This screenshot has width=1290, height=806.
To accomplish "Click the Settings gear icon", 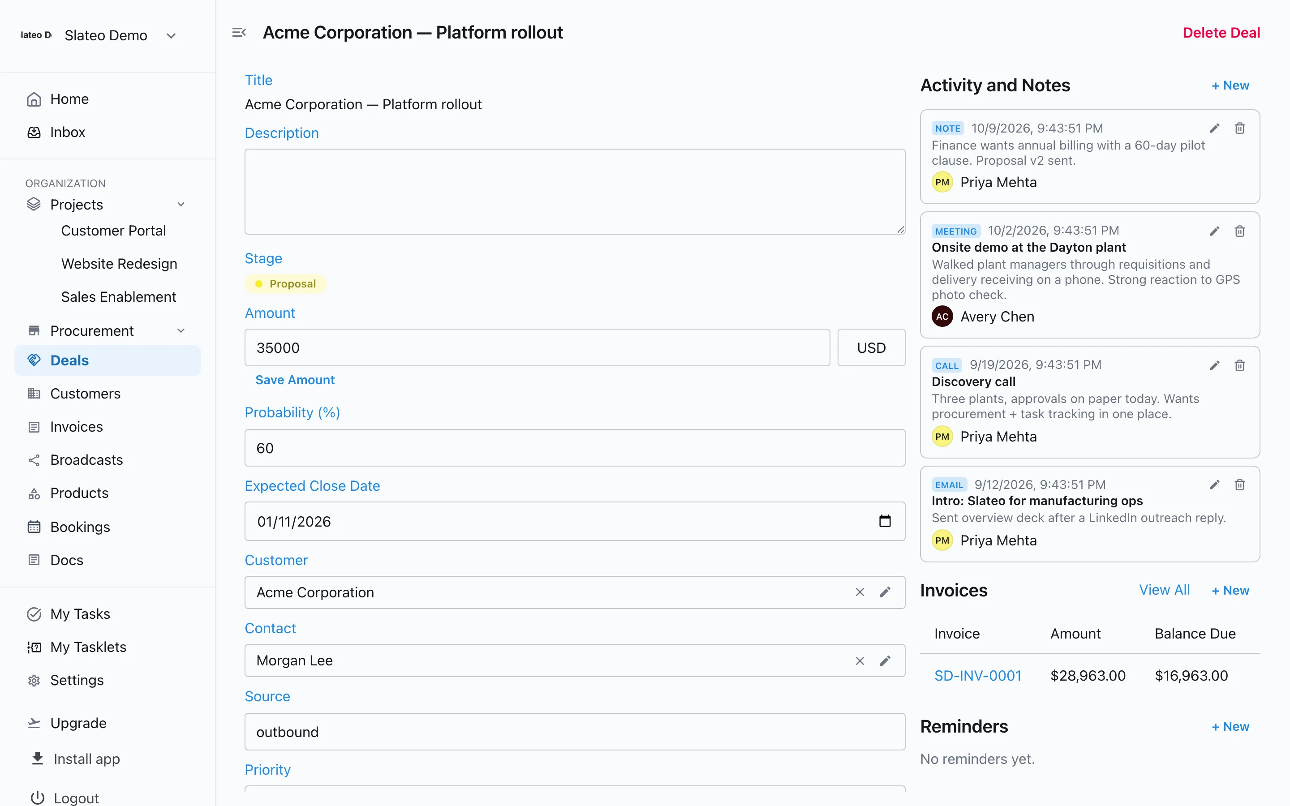I will pyautogui.click(x=34, y=680).
